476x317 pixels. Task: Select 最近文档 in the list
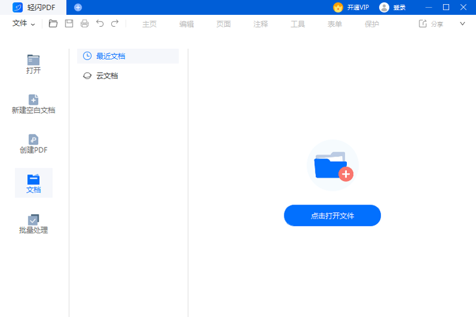128,56
